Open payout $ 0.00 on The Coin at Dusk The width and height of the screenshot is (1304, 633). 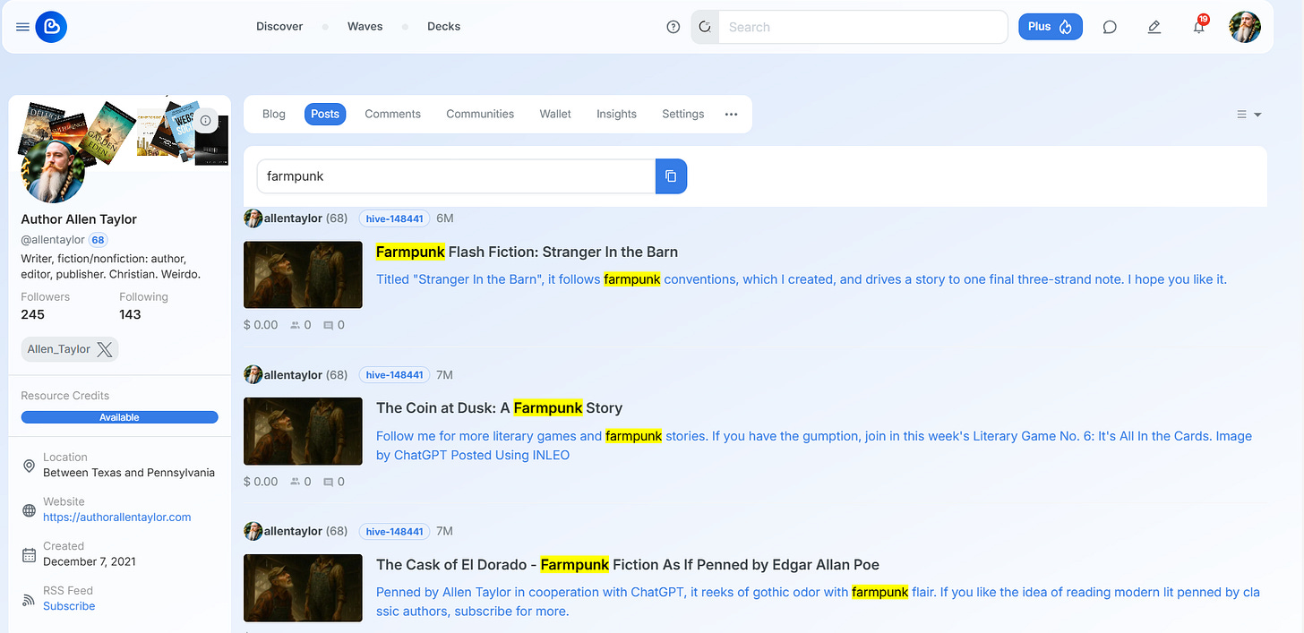click(x=261, y=482)
